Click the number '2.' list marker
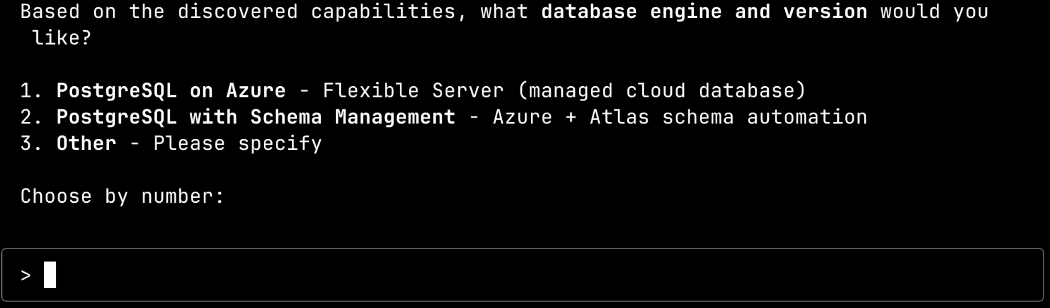1050x308 pixels. coord(31,117)
